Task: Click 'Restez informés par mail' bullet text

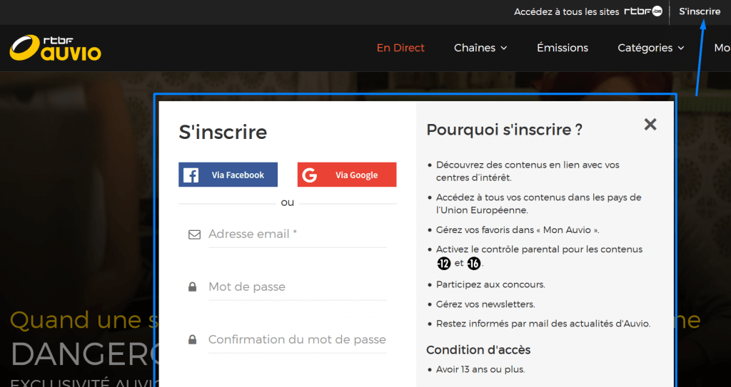Action: pyautogui.click(x=543, y=323)
